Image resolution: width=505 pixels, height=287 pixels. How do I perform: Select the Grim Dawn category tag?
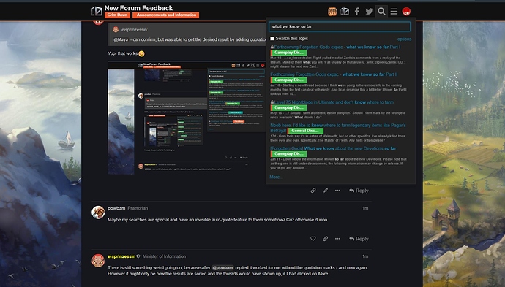[117, 15]
